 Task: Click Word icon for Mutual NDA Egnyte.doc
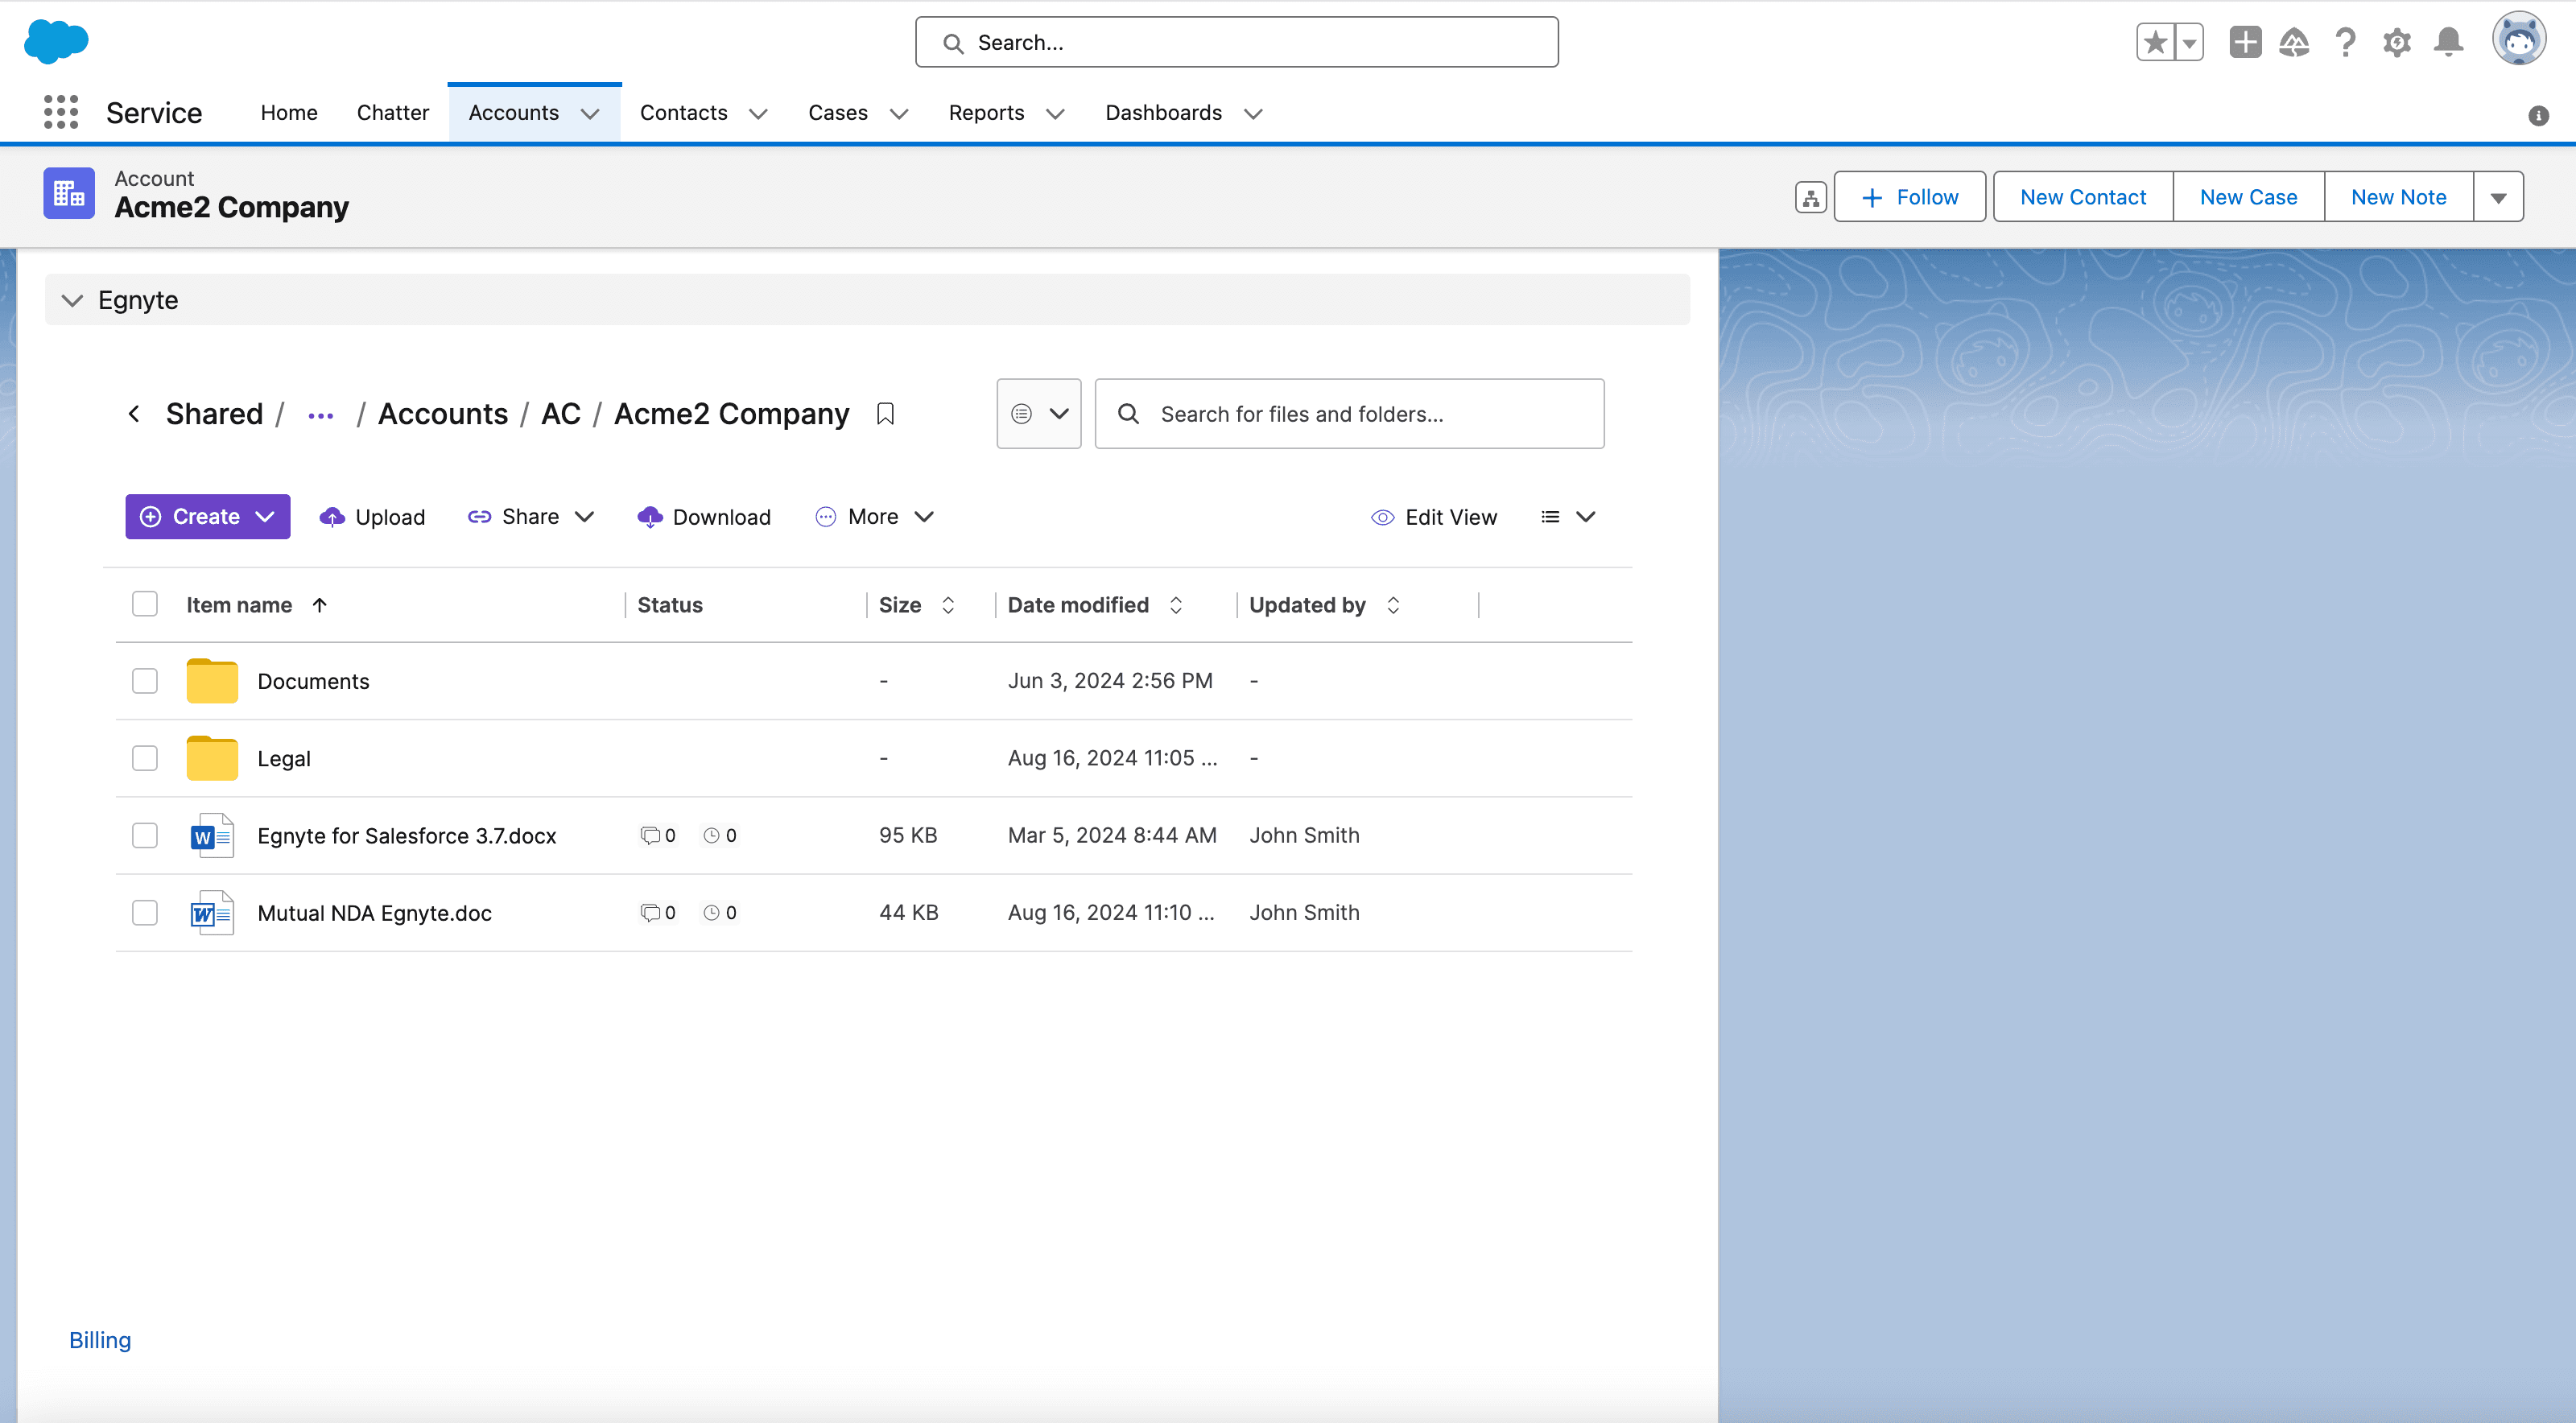pyautogui.click(x=212, y=912)
